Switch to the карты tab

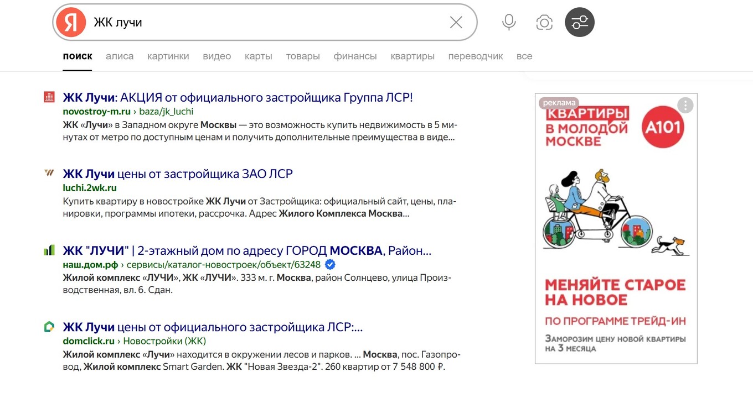[259, 56]
